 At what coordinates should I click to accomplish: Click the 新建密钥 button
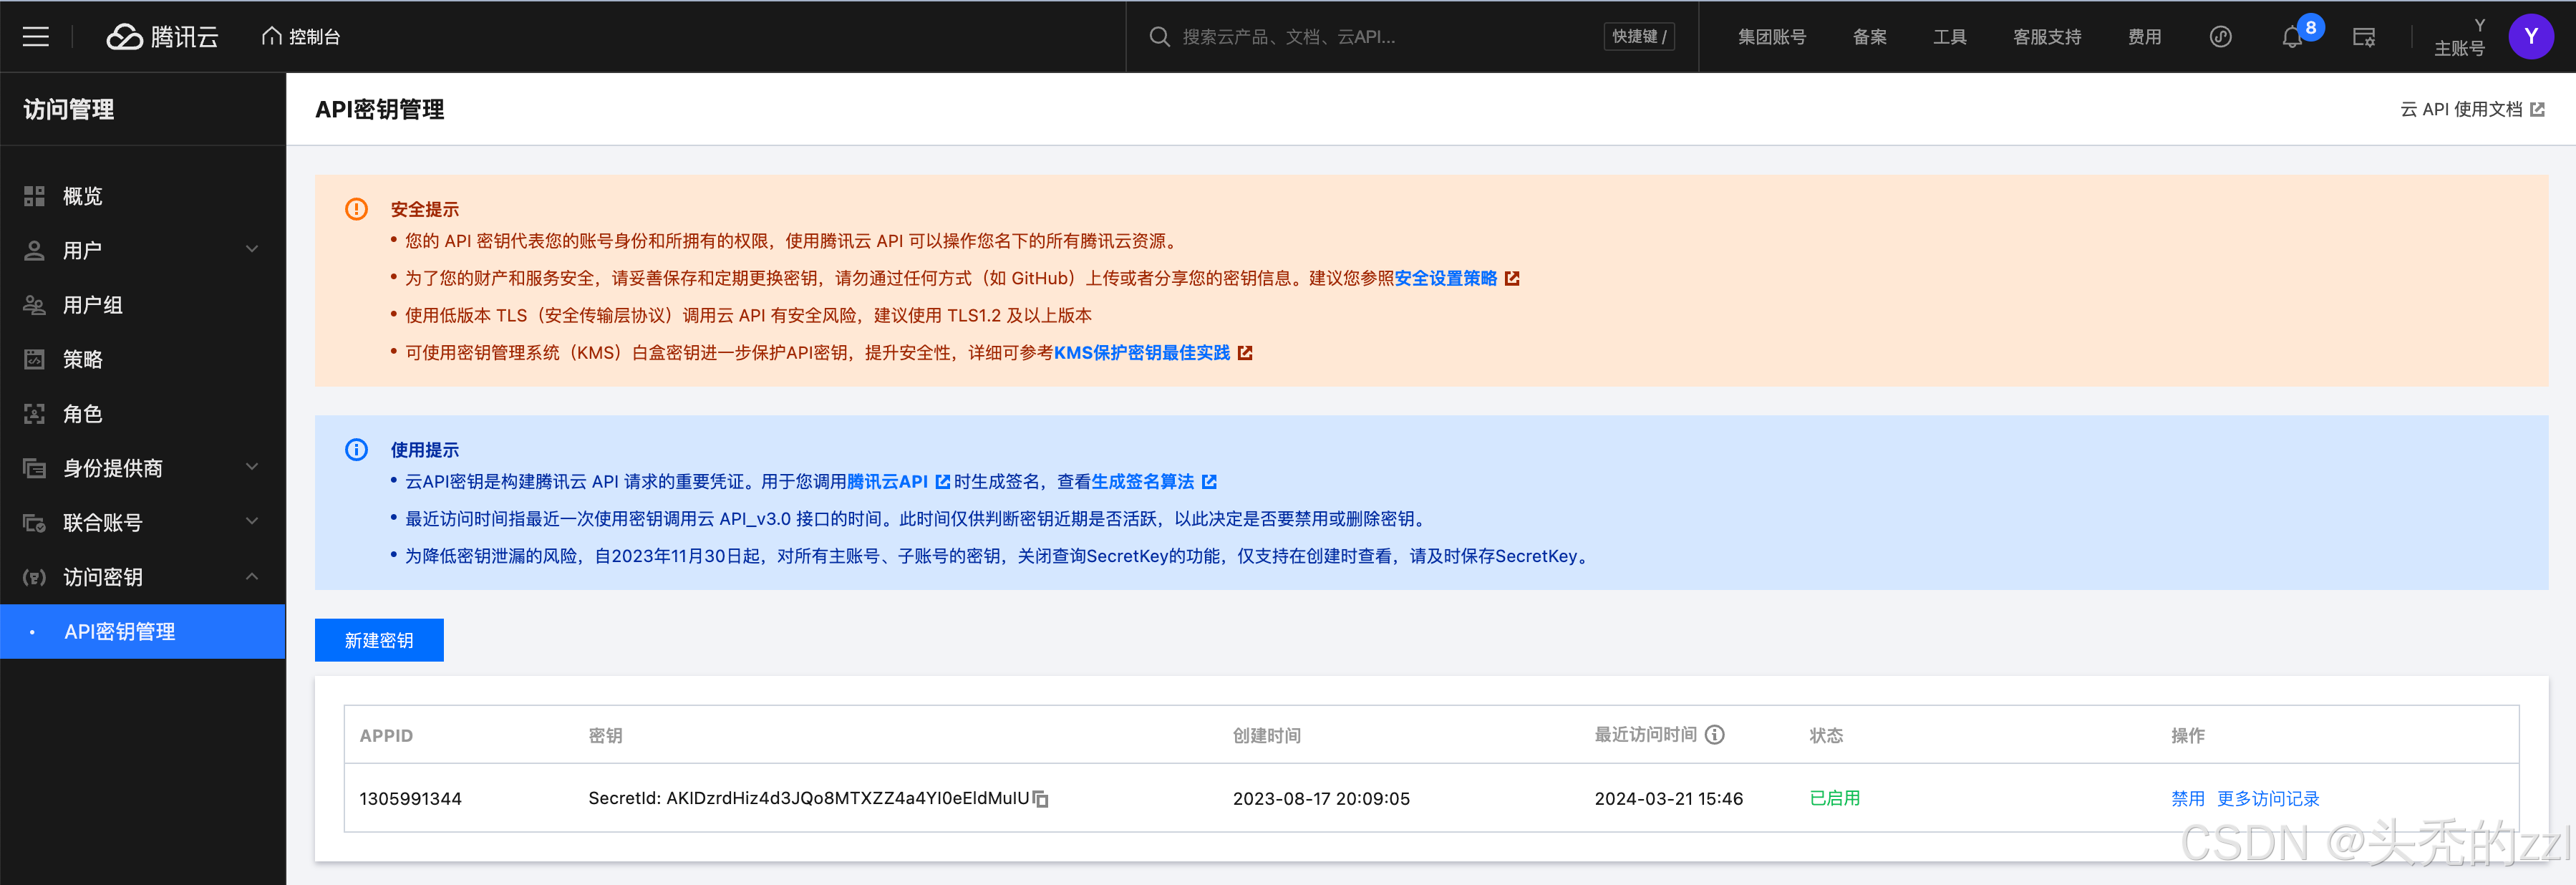point(379,640)
